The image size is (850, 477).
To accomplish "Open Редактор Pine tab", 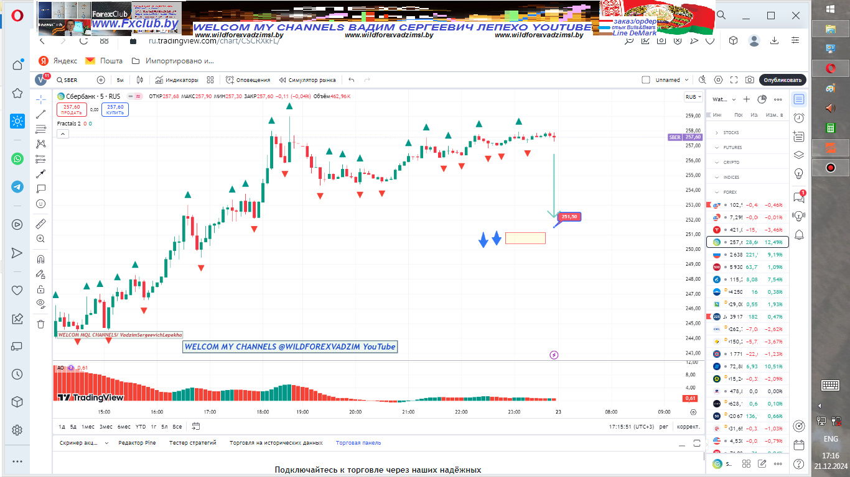I will coord(137,443).
